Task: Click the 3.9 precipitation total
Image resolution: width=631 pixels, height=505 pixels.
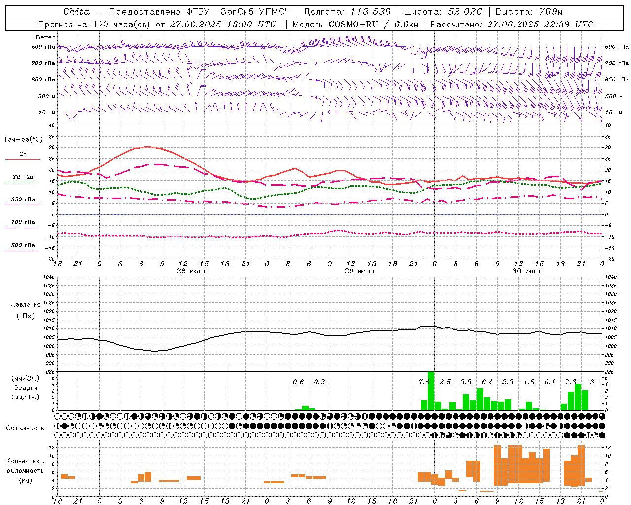Action: [x=466, y=382]
